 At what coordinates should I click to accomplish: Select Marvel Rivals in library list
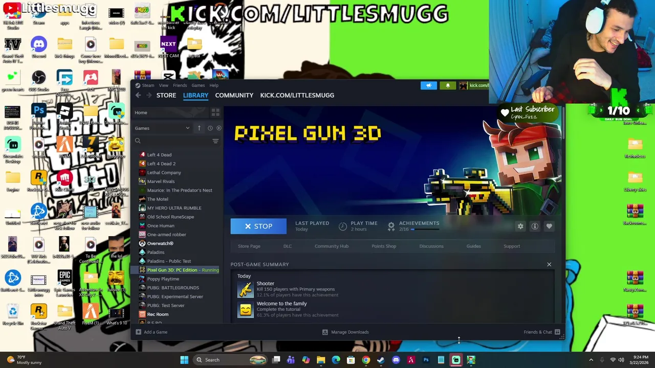pos(161,181)
